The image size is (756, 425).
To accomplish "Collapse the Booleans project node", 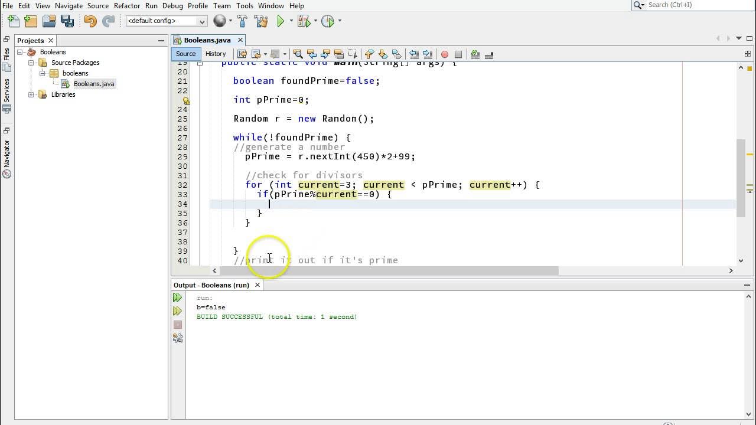I will [20, 52].
